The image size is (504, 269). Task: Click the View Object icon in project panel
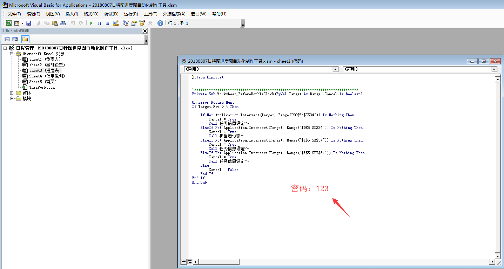coord(15,39)
